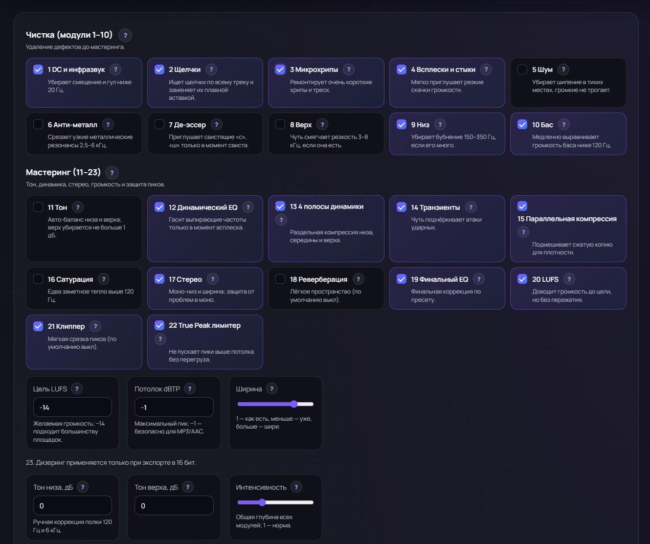Show hint for 16 Сатурация module
Viewport: 650px width, 544px height.
coord(104,279)
